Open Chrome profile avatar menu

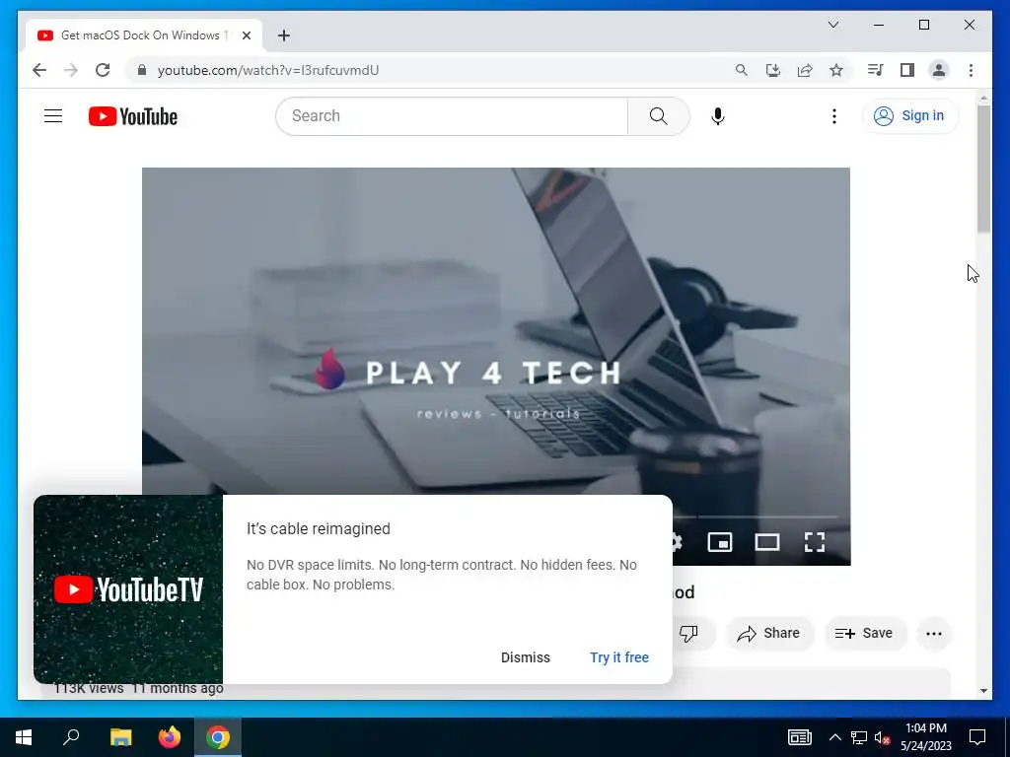coord(939,70)
